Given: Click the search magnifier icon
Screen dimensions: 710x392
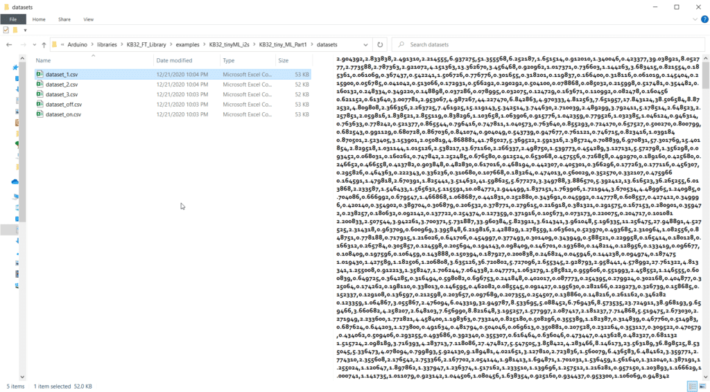Looking at the screenshot, I should tap(401, 45).
